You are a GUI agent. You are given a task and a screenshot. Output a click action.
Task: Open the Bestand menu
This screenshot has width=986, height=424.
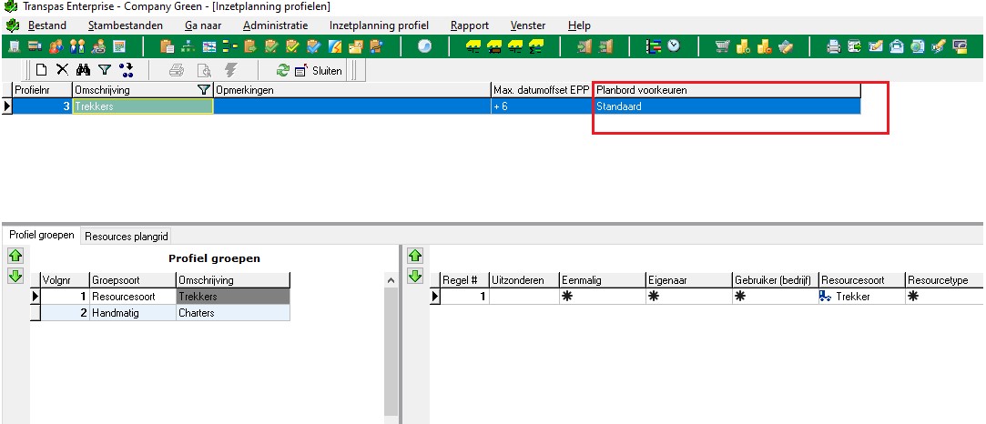pyautogui.click(x=47, y=25)
